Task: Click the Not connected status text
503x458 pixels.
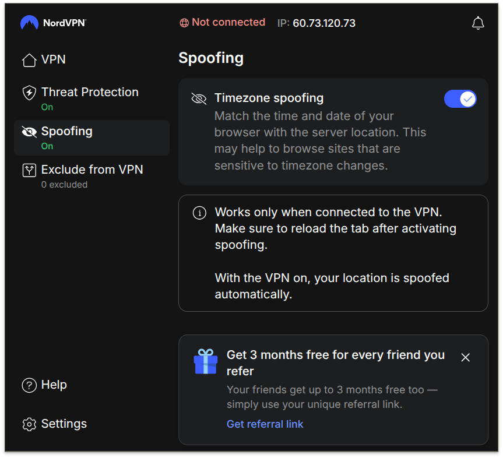Action: coord(228,22)
